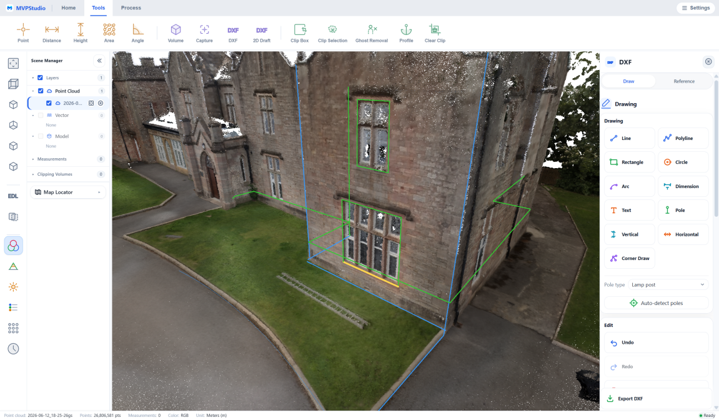The height and width of the screenshot is (420, 719).
Task: Click the Rectangle drawing button
Action: click(x=629, y=162)
